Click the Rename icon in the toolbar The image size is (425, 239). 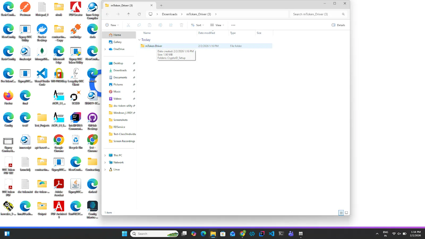point(160,25)
